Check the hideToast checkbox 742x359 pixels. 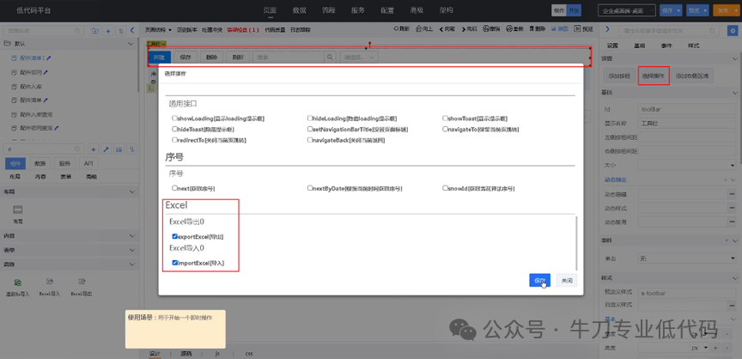(174, 129)
